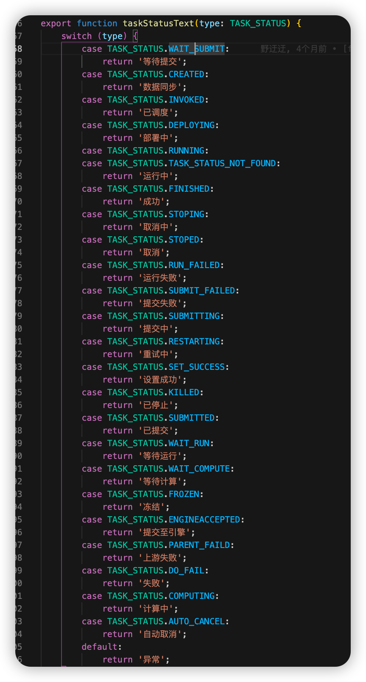The width and height of the screenshot is (366, 682).
Task: Click the KILLED case label
Action: point(184,392)
